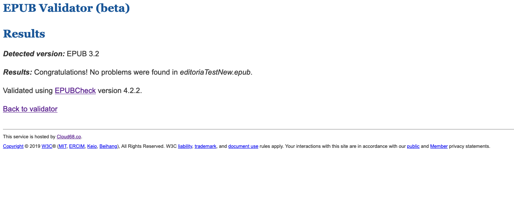View the Member privacy statement

[x=439, y=146]
